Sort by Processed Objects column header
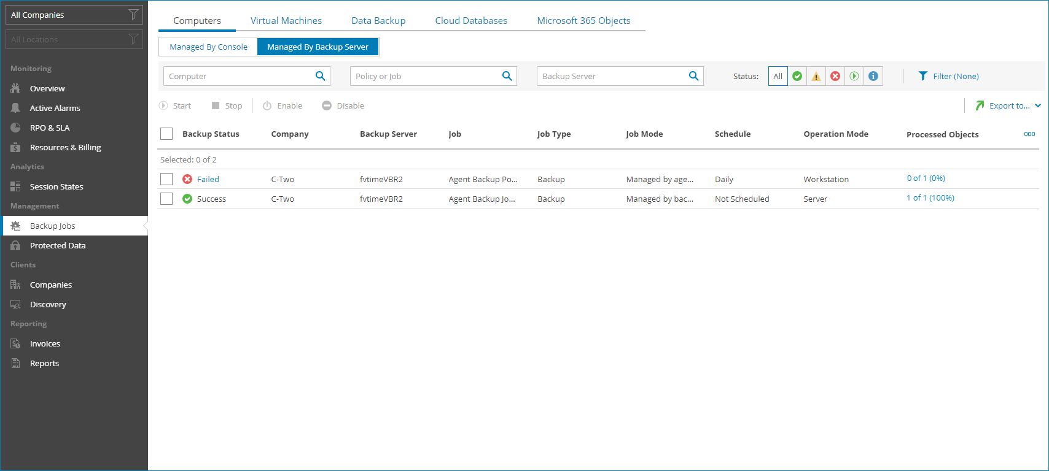 click(943, 134)
